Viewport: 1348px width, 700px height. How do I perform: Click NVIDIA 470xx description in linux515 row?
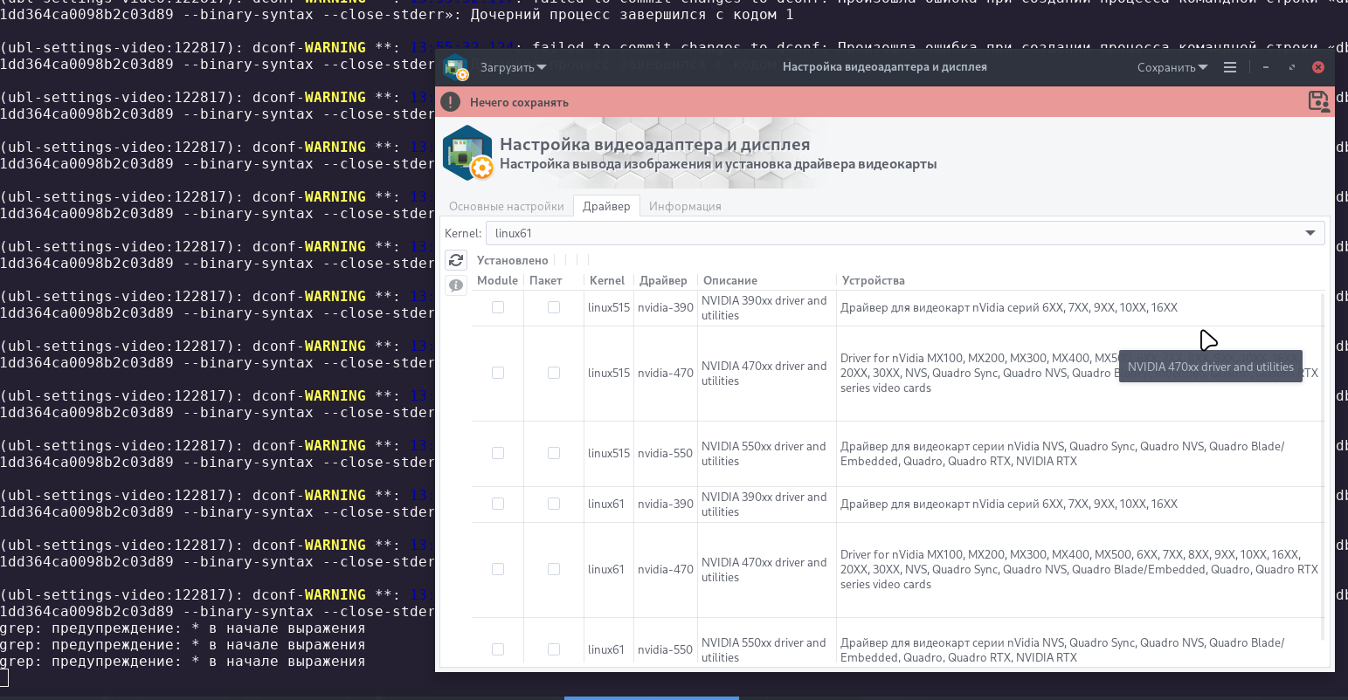tap(764, 374)
